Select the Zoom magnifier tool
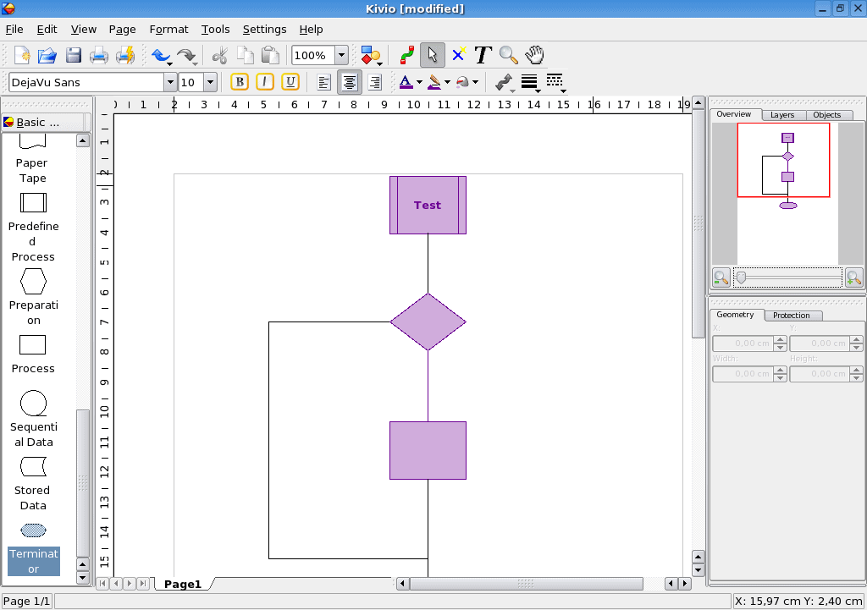The image size is (867, 610). (508, 55)
